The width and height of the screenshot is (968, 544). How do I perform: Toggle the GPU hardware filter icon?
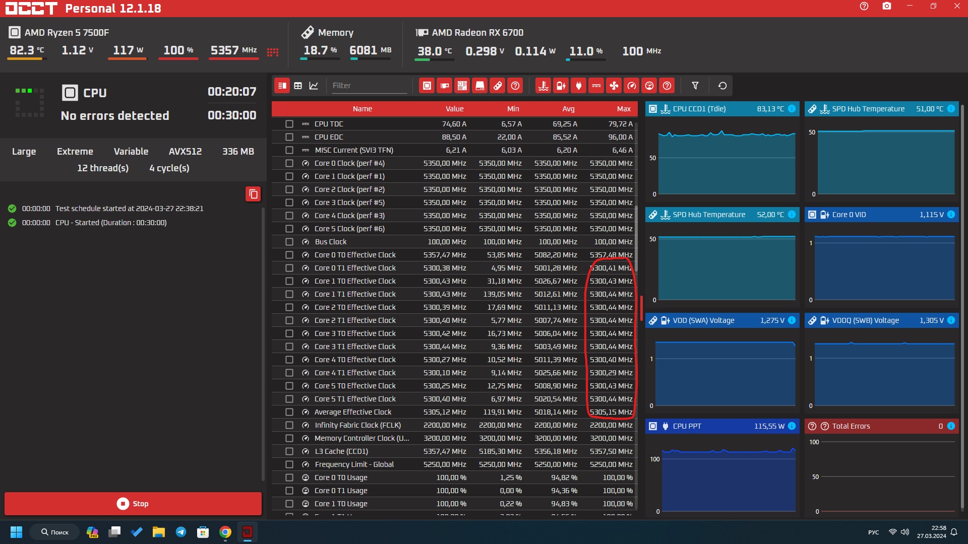[444, 86]
